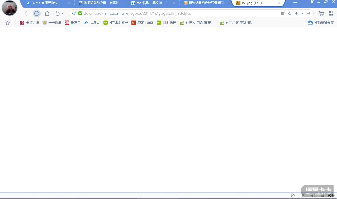Viewport: 337px width, 199px height.
Task: Click the flower icon in status bar
Action: click(x=293, y=195)
